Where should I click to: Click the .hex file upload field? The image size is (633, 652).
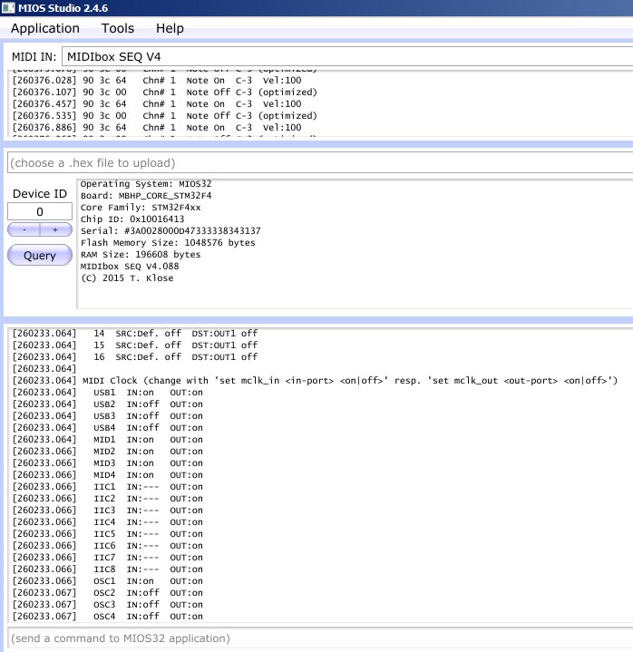click(317, 162)
